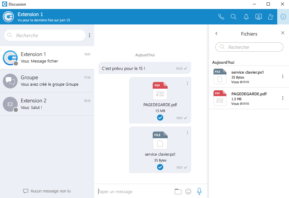This screenshot has height=198, width=289.
Task: Click the Groupe chat bubbles avatar
Action: click(x=10, y=81)
